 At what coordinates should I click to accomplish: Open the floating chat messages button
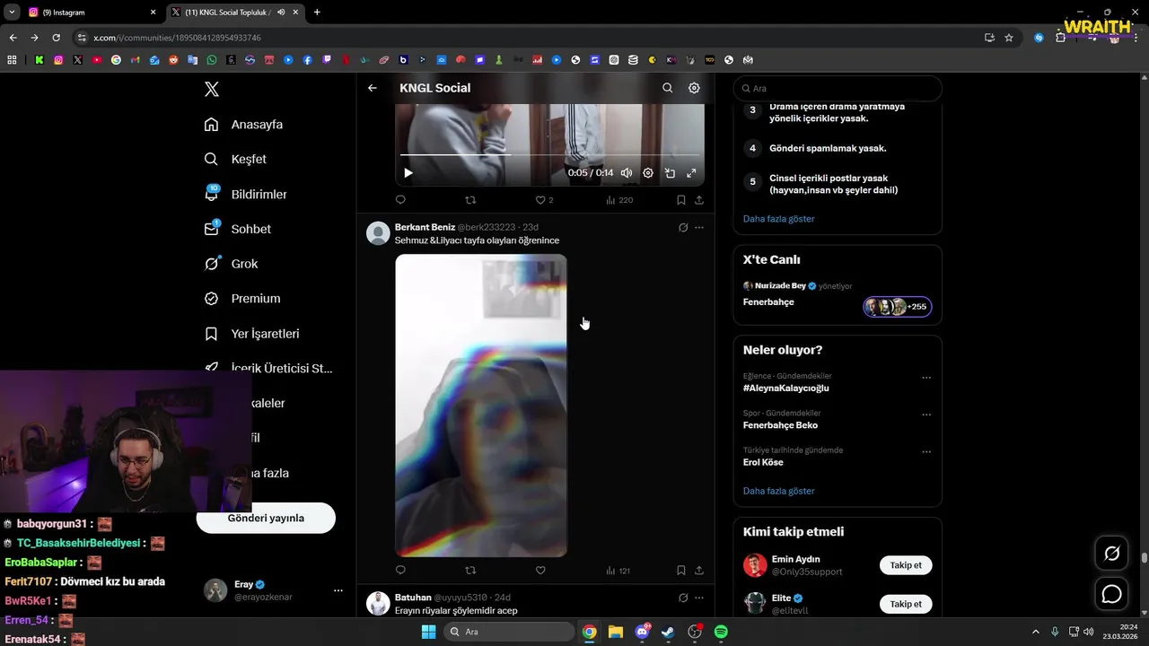click(x=1111, y=594)
